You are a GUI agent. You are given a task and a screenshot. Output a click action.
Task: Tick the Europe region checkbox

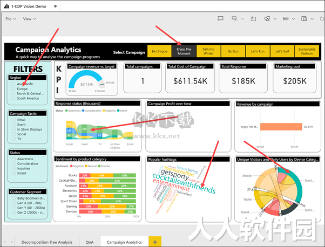(x=13, y=88)
